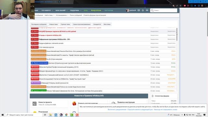Click the red gift box icon
Screen dimensions: 208x117
tap(74, 103)
